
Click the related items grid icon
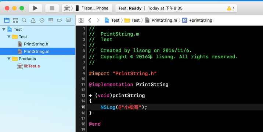[x=81, y=20]
